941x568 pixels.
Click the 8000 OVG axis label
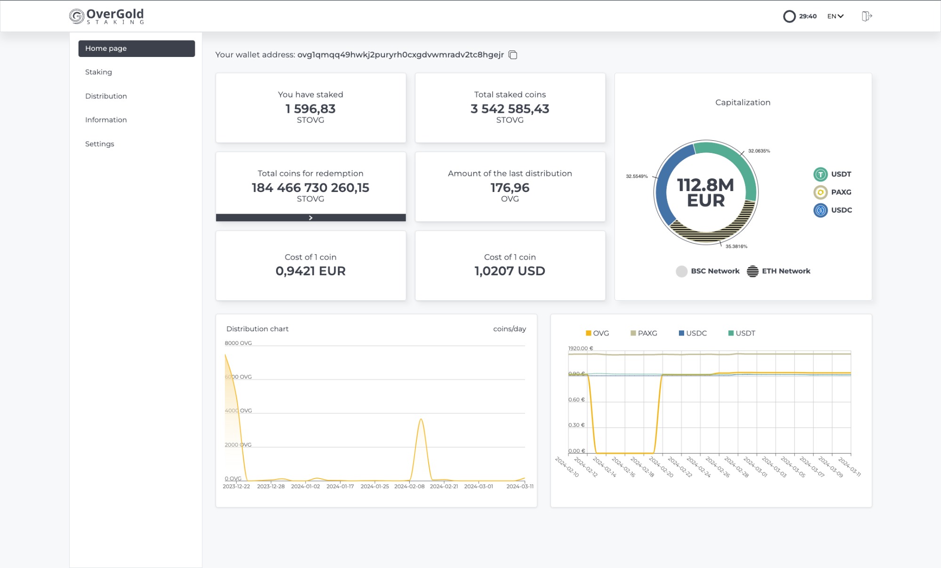coord(238,343)
